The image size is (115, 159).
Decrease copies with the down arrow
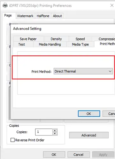55,134
